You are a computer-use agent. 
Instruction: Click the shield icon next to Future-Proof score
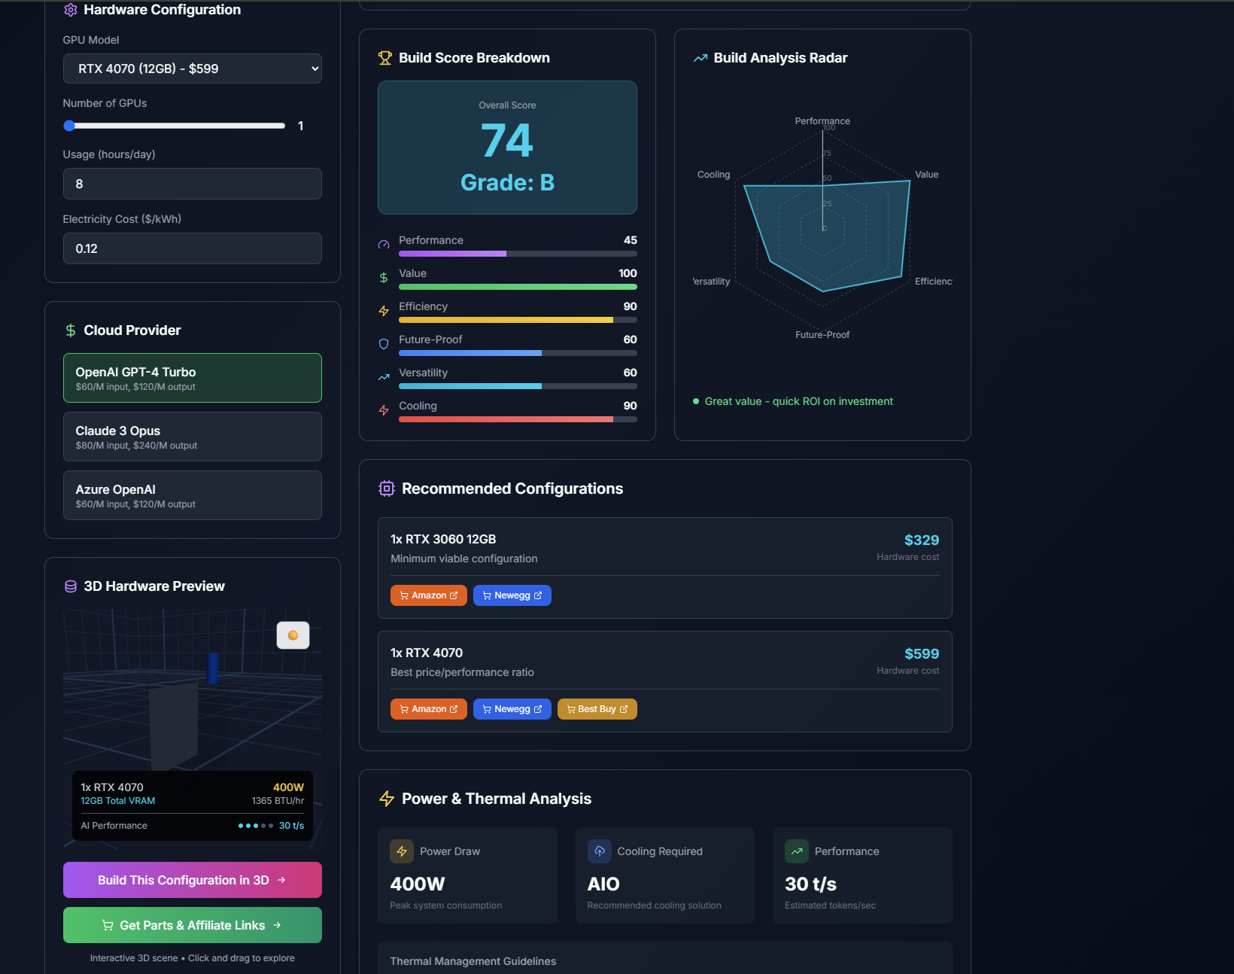pos(383,344)
